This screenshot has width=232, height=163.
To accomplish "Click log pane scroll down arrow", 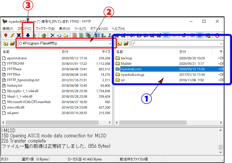I will click(x=221, y=152).
